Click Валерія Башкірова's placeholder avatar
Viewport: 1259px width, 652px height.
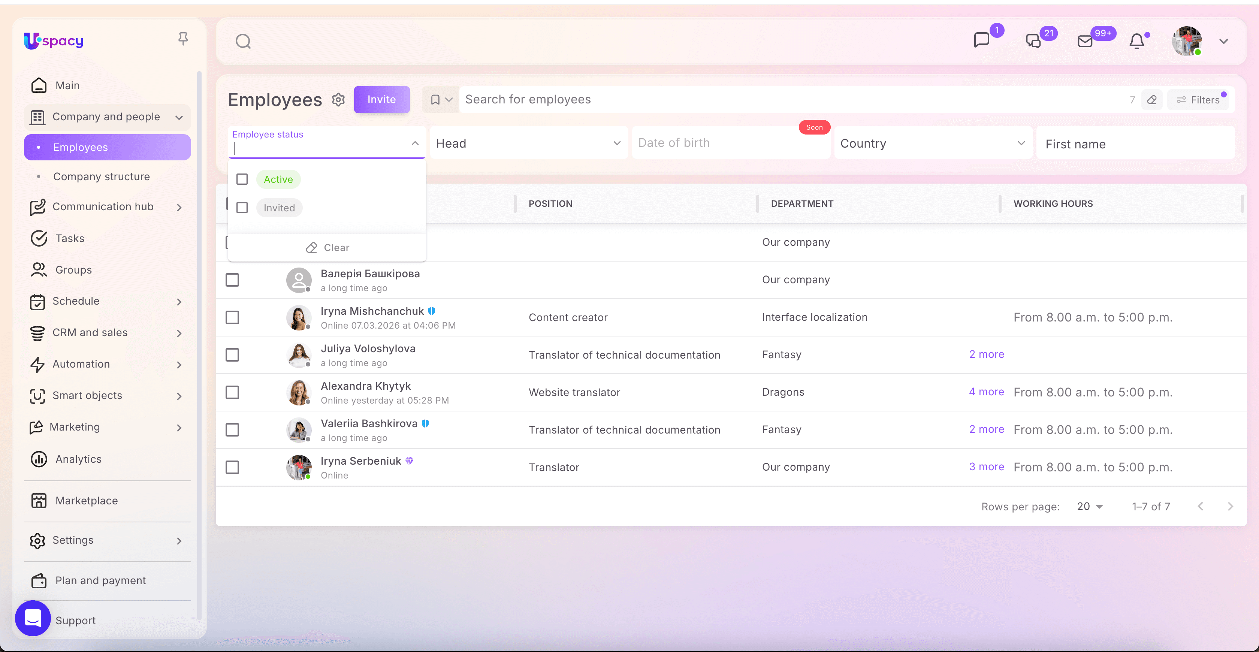[299, 280]
